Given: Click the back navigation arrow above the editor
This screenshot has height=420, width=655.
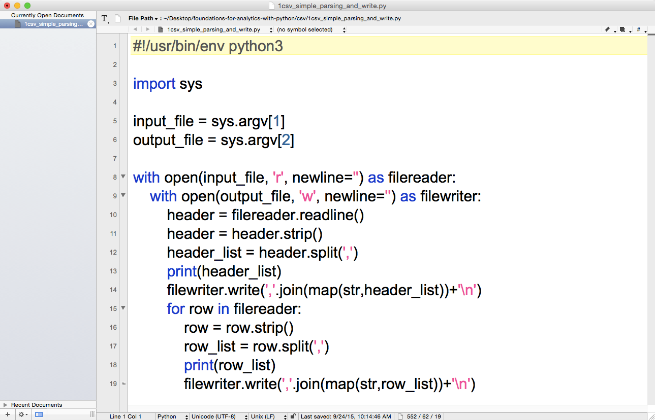Looking at the screenshot, I should click(x=136, y=29).
